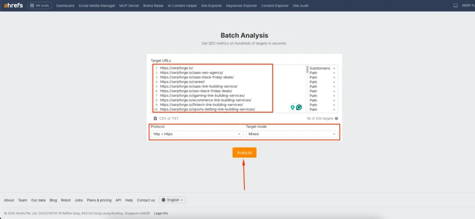The width and height of the screenshot is (475, 219).
Task: Click the Grammarly icon in the URL box
Action: [299, 107]
